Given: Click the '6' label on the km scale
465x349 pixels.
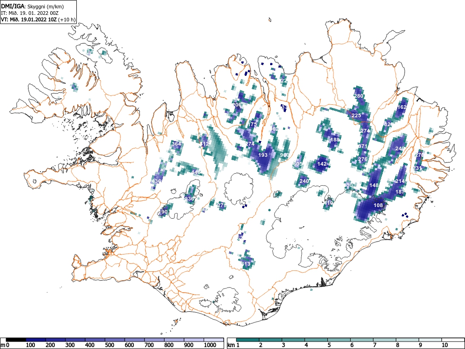Looking at the screenshot, I should [x=352, y=345].
